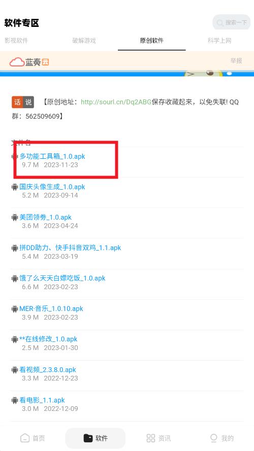254x451 pixels.
Task: Click the 搜索一下 search box
Action: (x=232, y=22)
